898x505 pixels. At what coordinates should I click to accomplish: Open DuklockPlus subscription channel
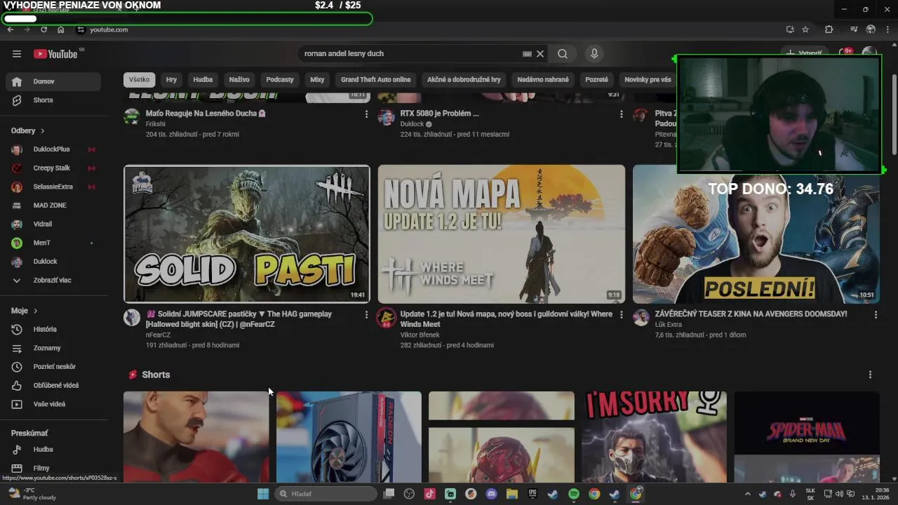click(53, 149)
